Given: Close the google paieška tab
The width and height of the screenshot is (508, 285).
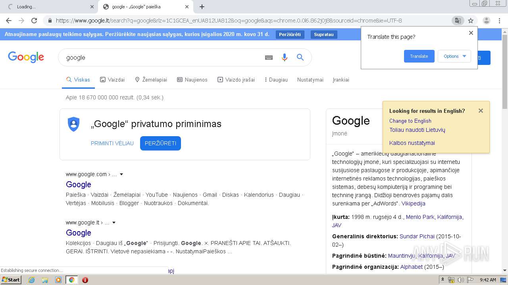Looking at the screenshot, I should click(187, 7).
